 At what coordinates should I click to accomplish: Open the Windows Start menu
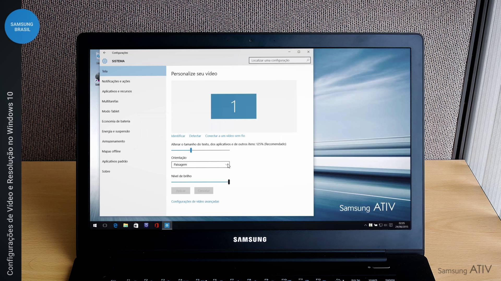pyautogui.click(x=95, y=225)
